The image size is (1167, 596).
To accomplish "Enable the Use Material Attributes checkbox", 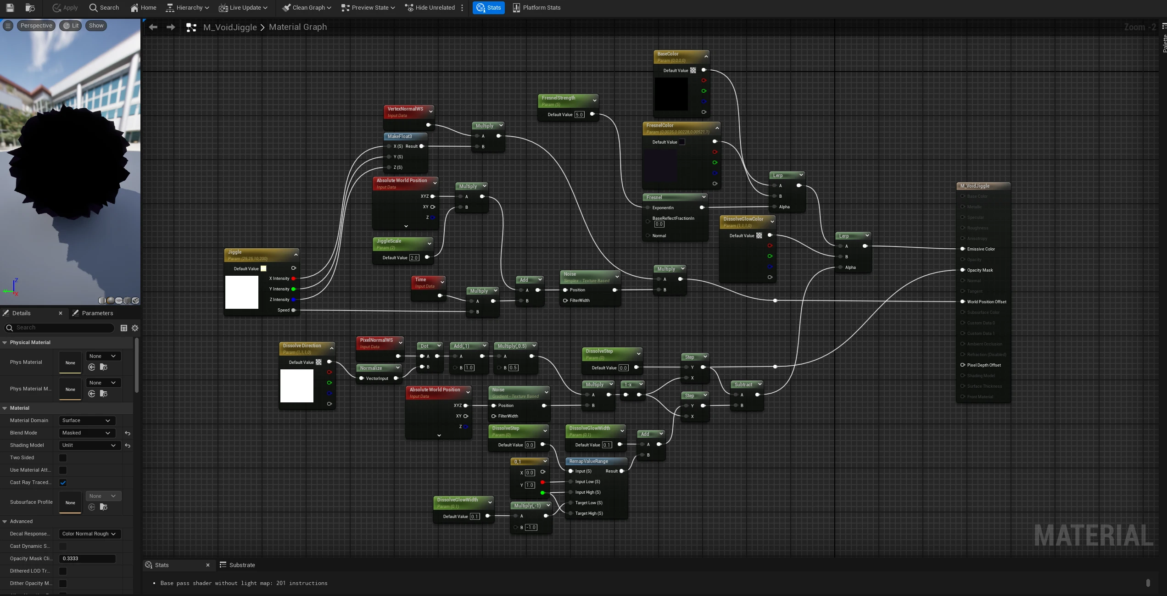I will pos(63,470).
